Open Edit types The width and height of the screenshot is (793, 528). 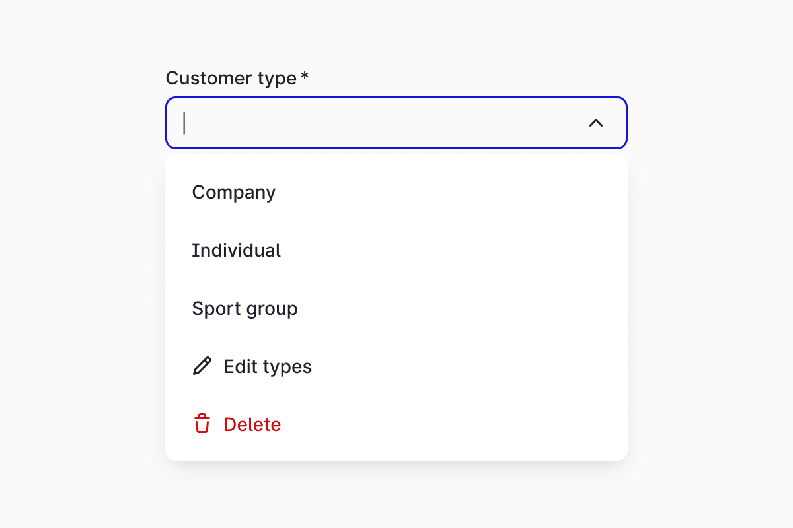267,367
